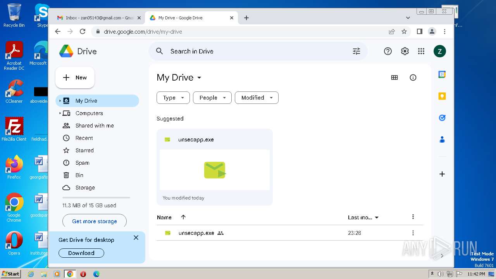This screenshot has width=496, height=279.
Task: Open Google Contacts side panel
Action: pos(442,139)
